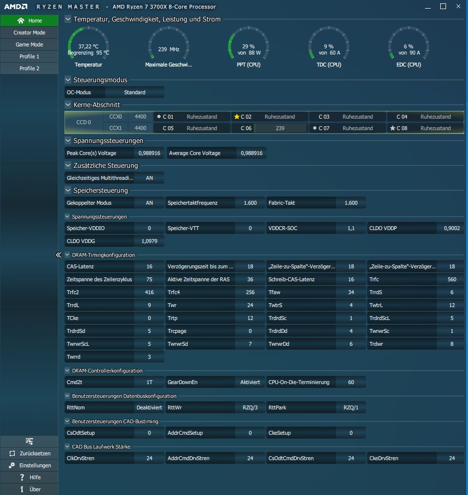Collapse the DRAM-Timingkonfiguration subsection
The width and height of the screenshot is (468, 495).
(67, 255)
